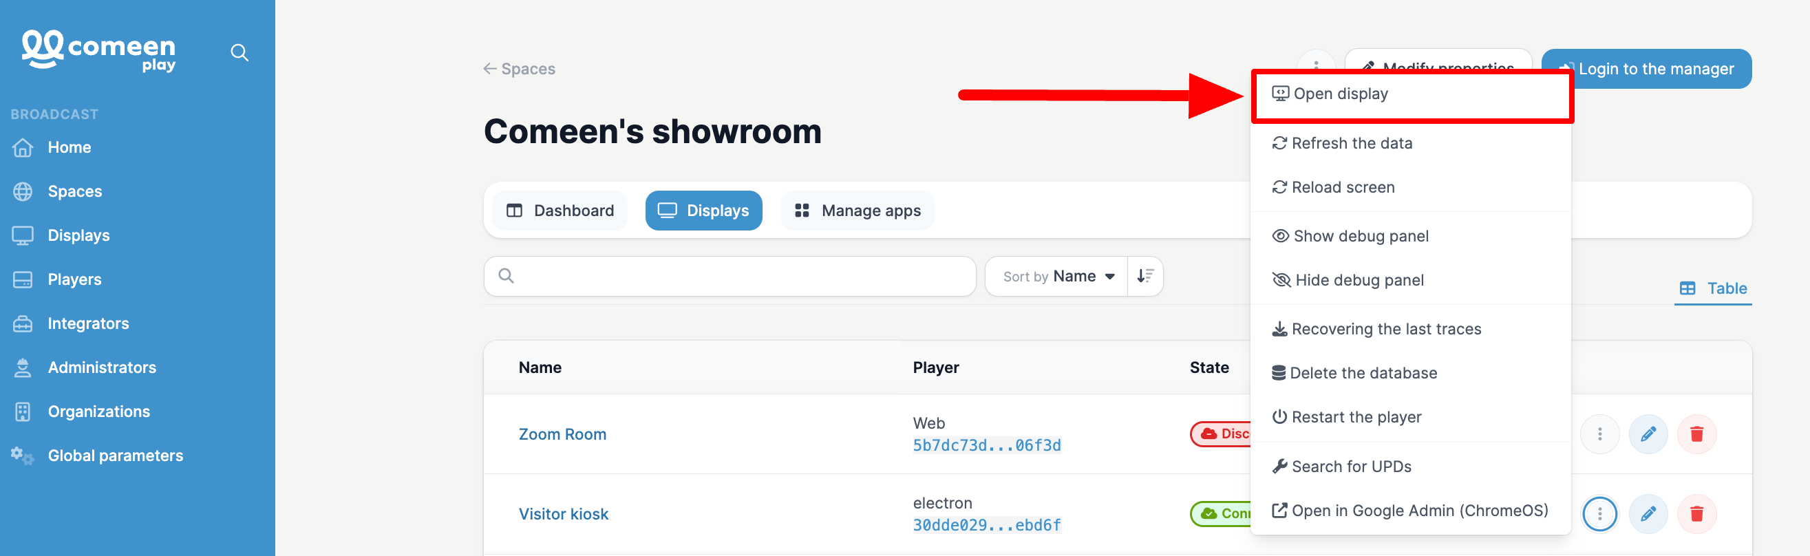This screenshot has width=1810, height=556.
Task: Click the Name column header
Action: click(x=540, y=367)
